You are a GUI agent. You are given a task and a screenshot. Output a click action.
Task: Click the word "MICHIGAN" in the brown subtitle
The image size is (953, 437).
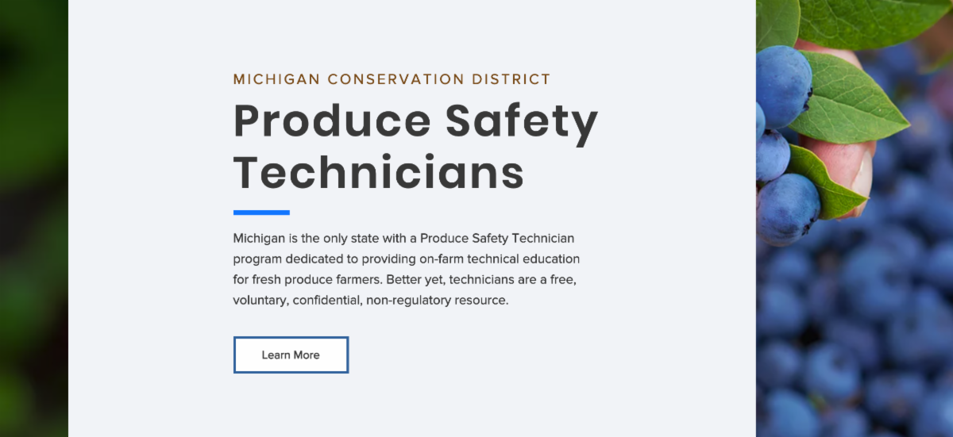(x=276, y=79)
